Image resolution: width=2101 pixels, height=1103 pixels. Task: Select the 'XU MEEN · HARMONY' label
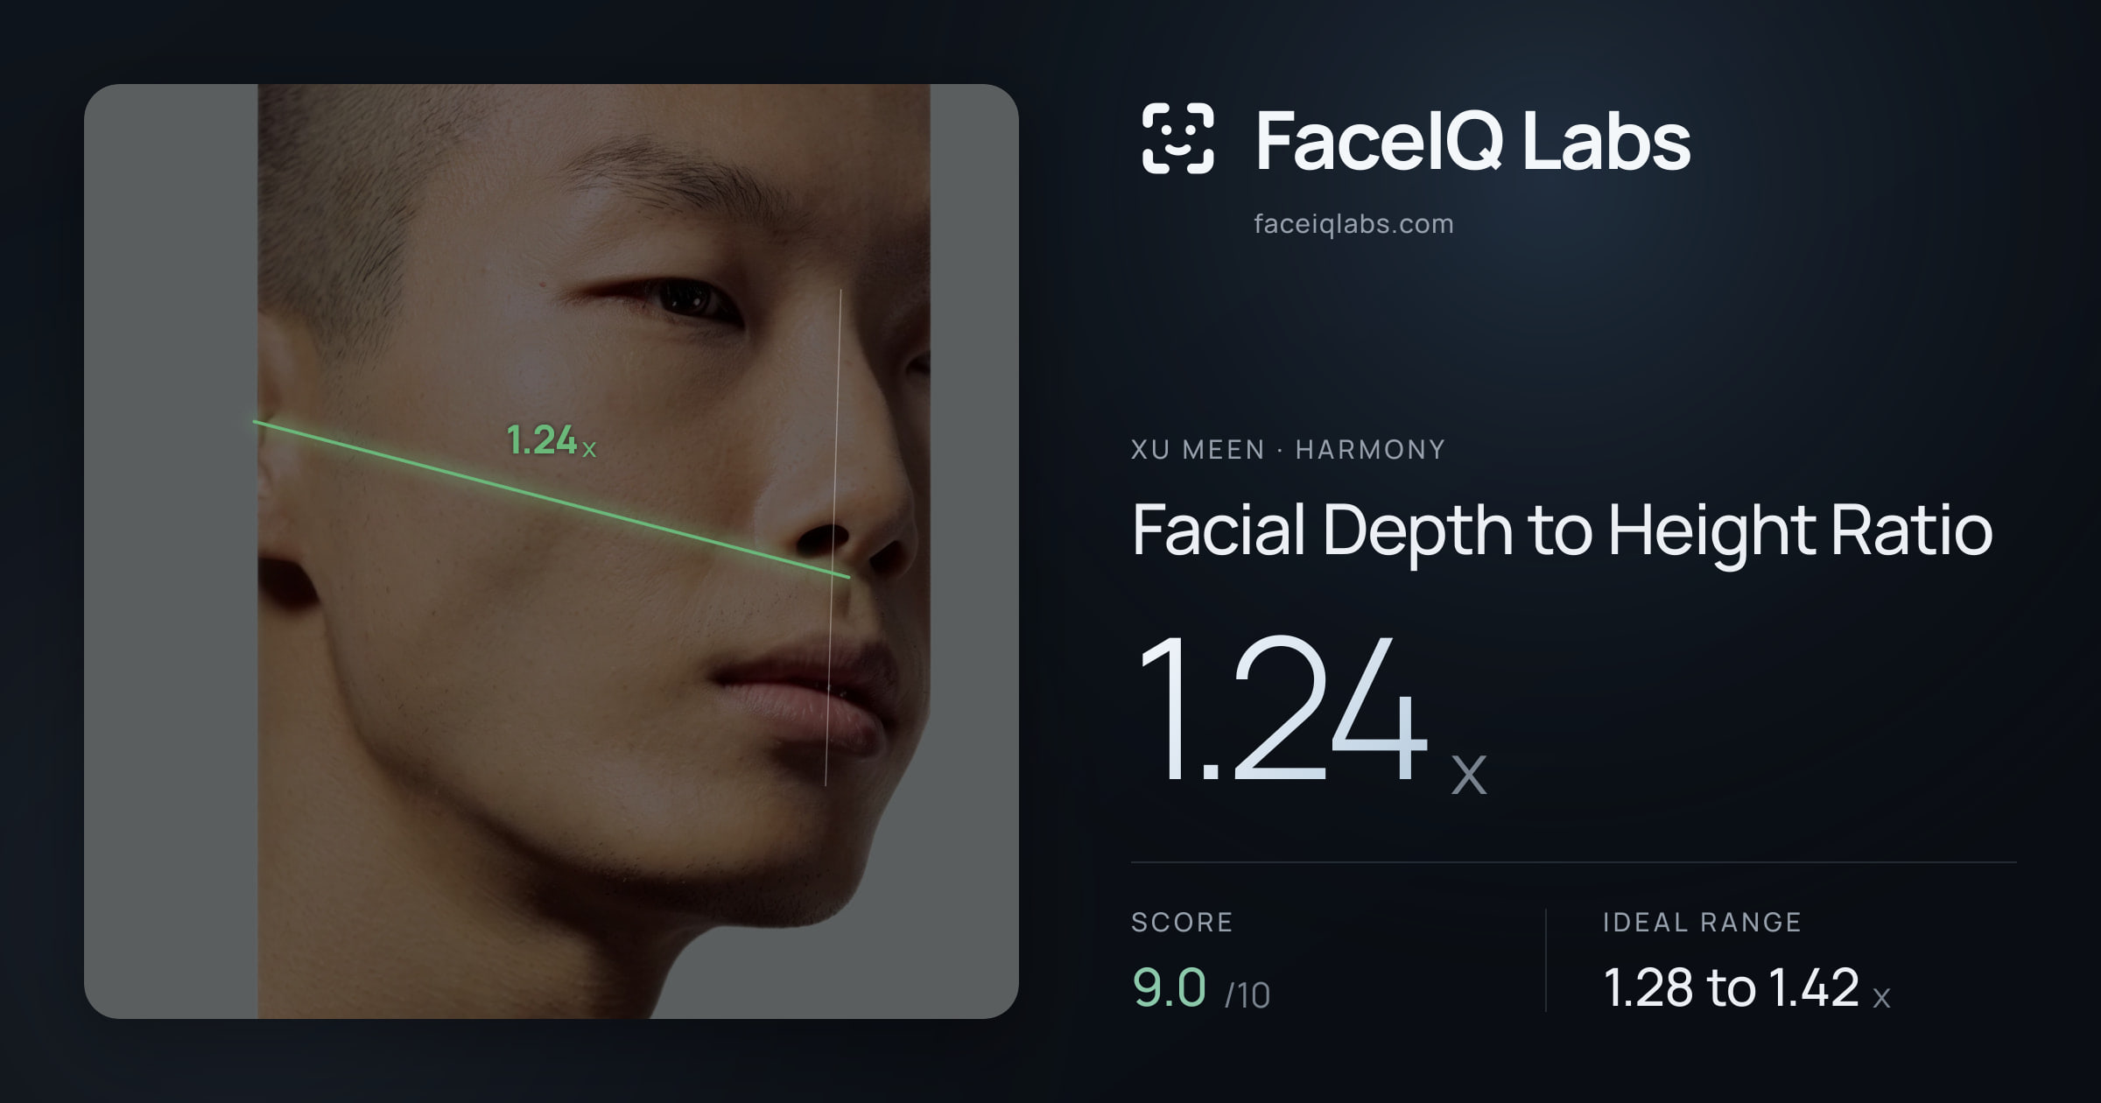coord(1288,450)
